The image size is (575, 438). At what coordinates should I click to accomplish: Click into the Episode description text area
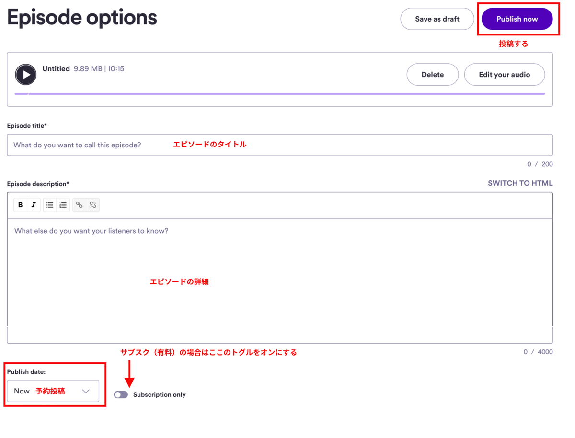[x=280, y=280]
